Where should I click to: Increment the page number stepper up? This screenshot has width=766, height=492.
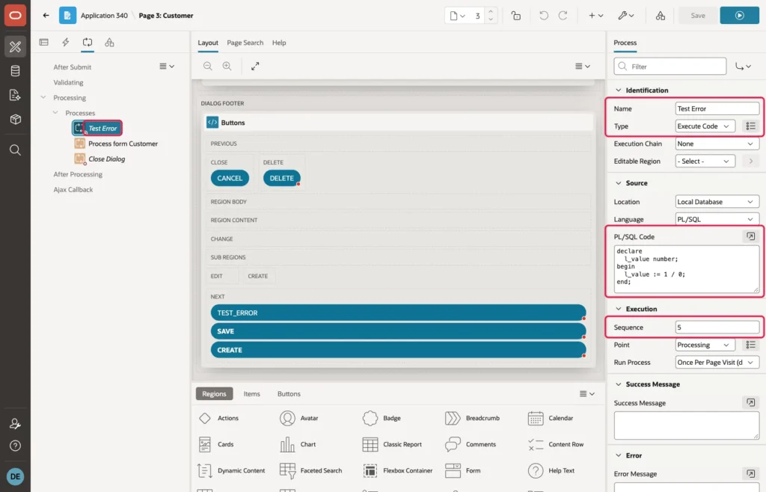(491, 12)
